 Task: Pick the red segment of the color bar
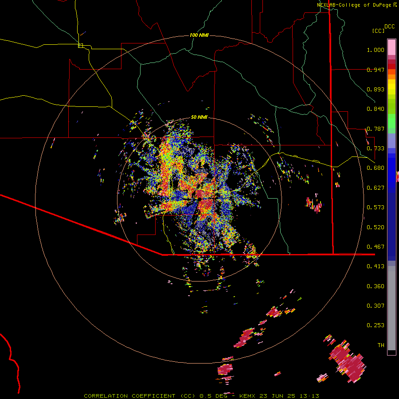(391, 66)
